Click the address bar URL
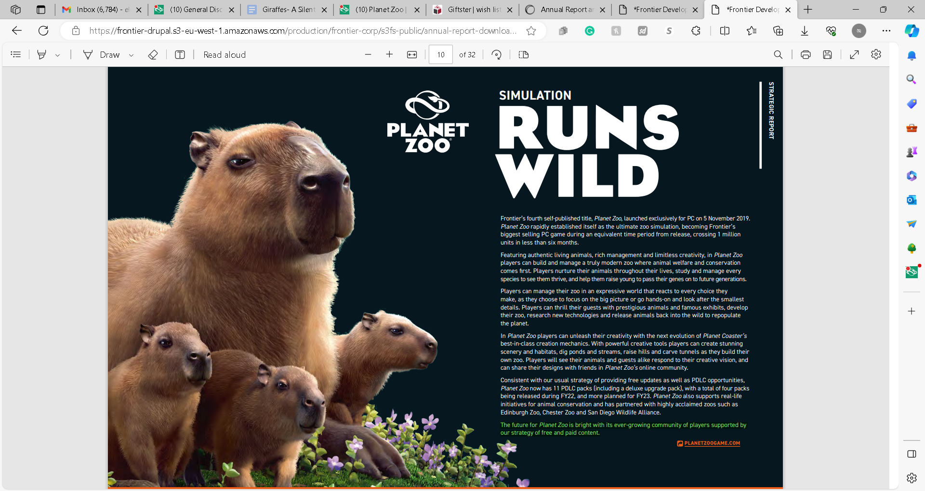Viewport: 925px width, 491px height. pyautogui.click(x=303, y=31)
